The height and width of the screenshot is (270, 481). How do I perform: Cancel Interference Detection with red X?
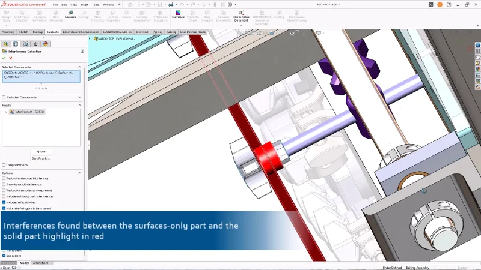click(x=10, y=58)
